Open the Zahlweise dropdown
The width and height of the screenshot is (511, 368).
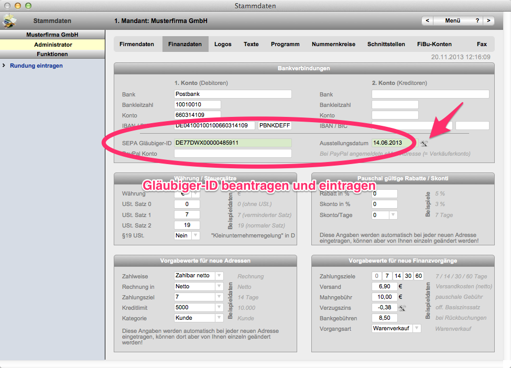coord(219,276)
